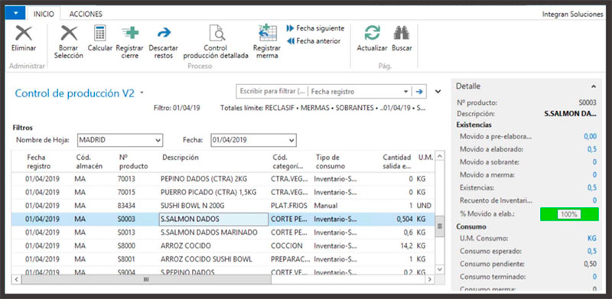This screenshot has height=299, width=612.
Task: Click the PLAT.FRIOS category cell
Action: click(289, 206)
